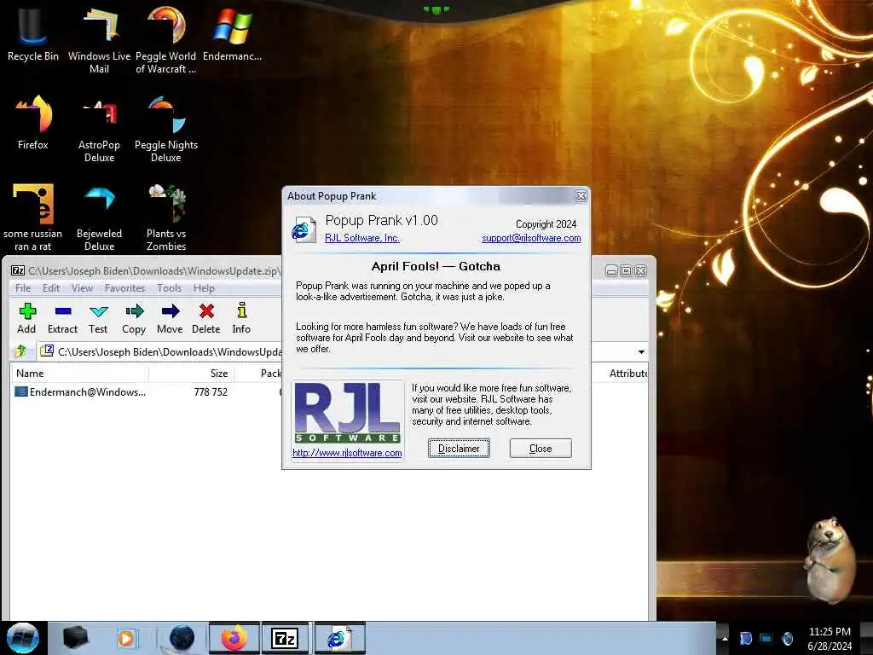
Task: Click the dark globe taskbar icon
Action: coord(182,638)
